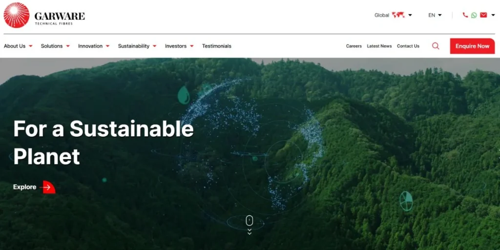Click the red arrow icon beside Explore
This screenshot has height=250, width=500.
pos(48,187)
